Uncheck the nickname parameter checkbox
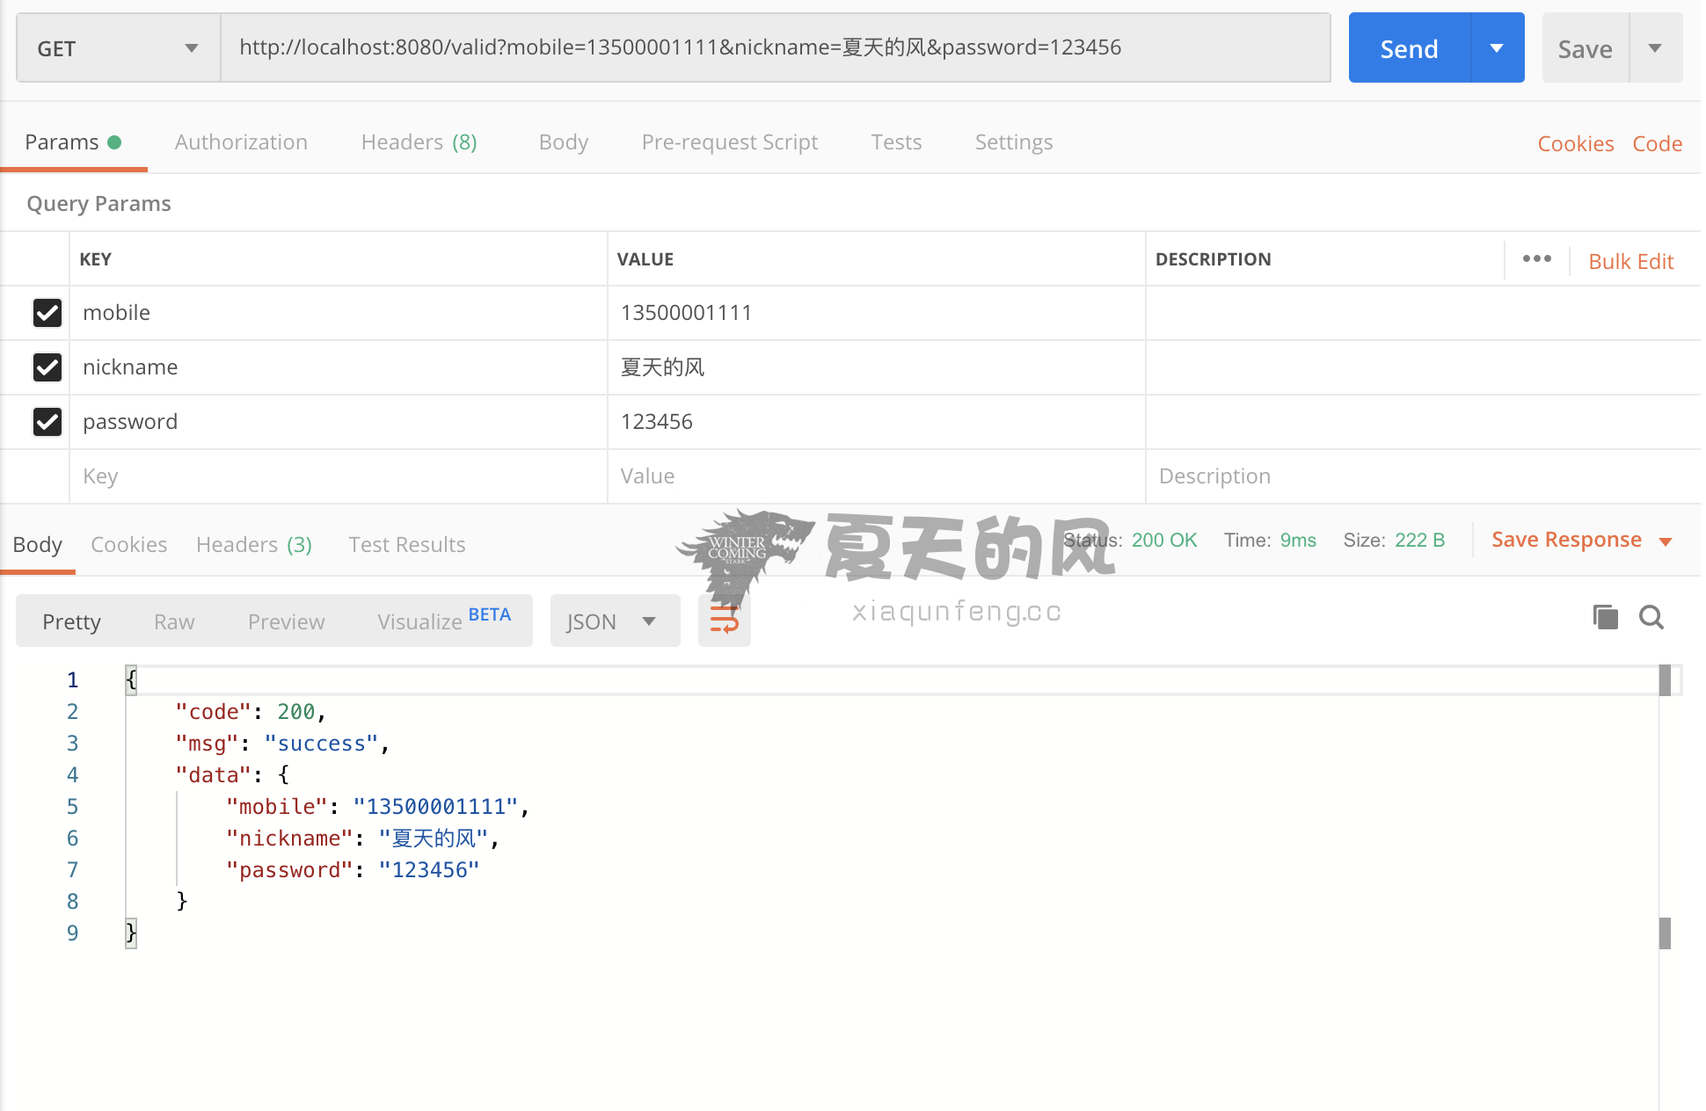The height and width of the screenshot is (1111, 1706). coord(47,367)
